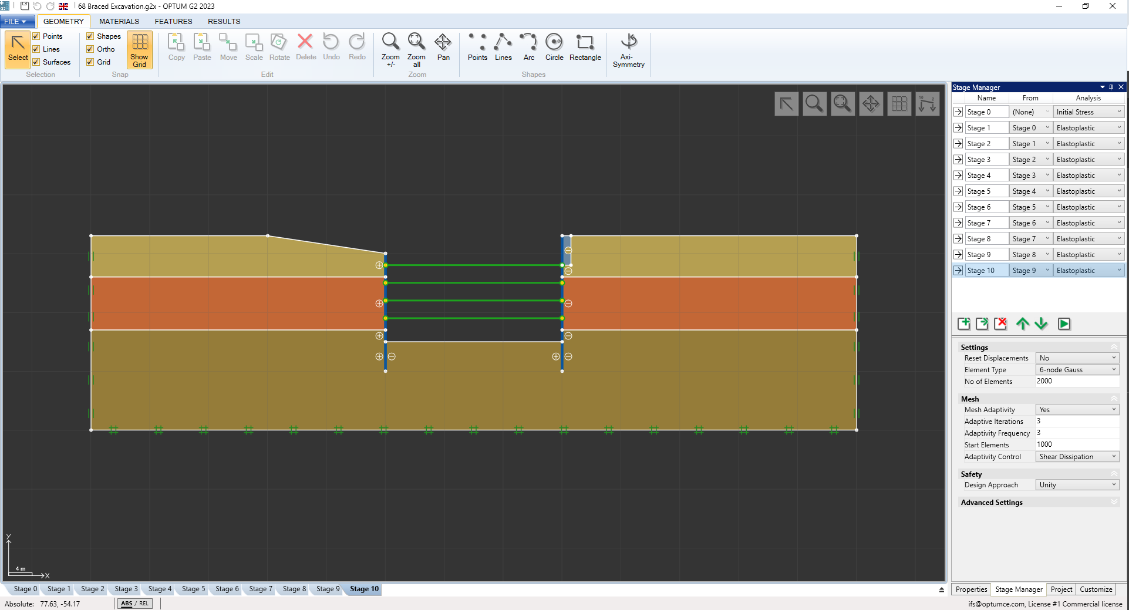Image resolution: width=1129 pixels, height=610 pixels.
Task: Open Mesh Adaptivity dropdown
Action: (x=1077, y=410)
